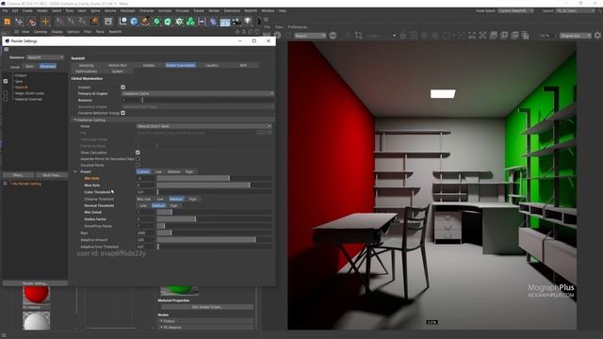Open the Node Space dropdown

[x=515, y=10]
